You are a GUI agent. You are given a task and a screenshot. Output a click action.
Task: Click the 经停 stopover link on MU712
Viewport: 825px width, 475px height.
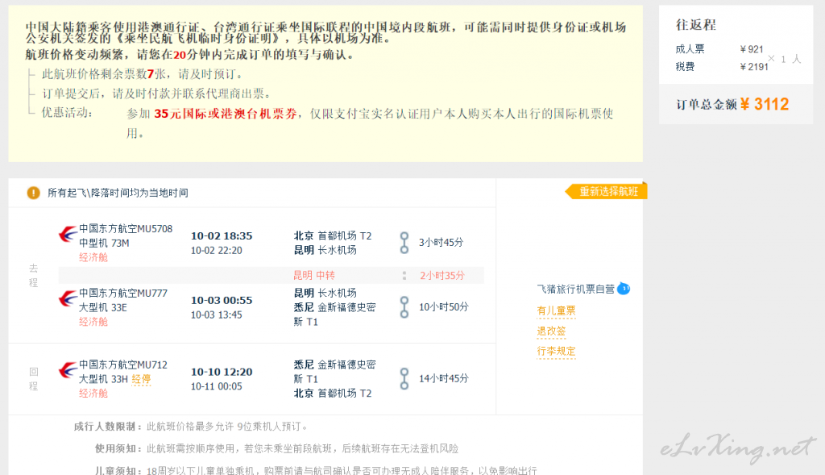click(x=141, y=379)
